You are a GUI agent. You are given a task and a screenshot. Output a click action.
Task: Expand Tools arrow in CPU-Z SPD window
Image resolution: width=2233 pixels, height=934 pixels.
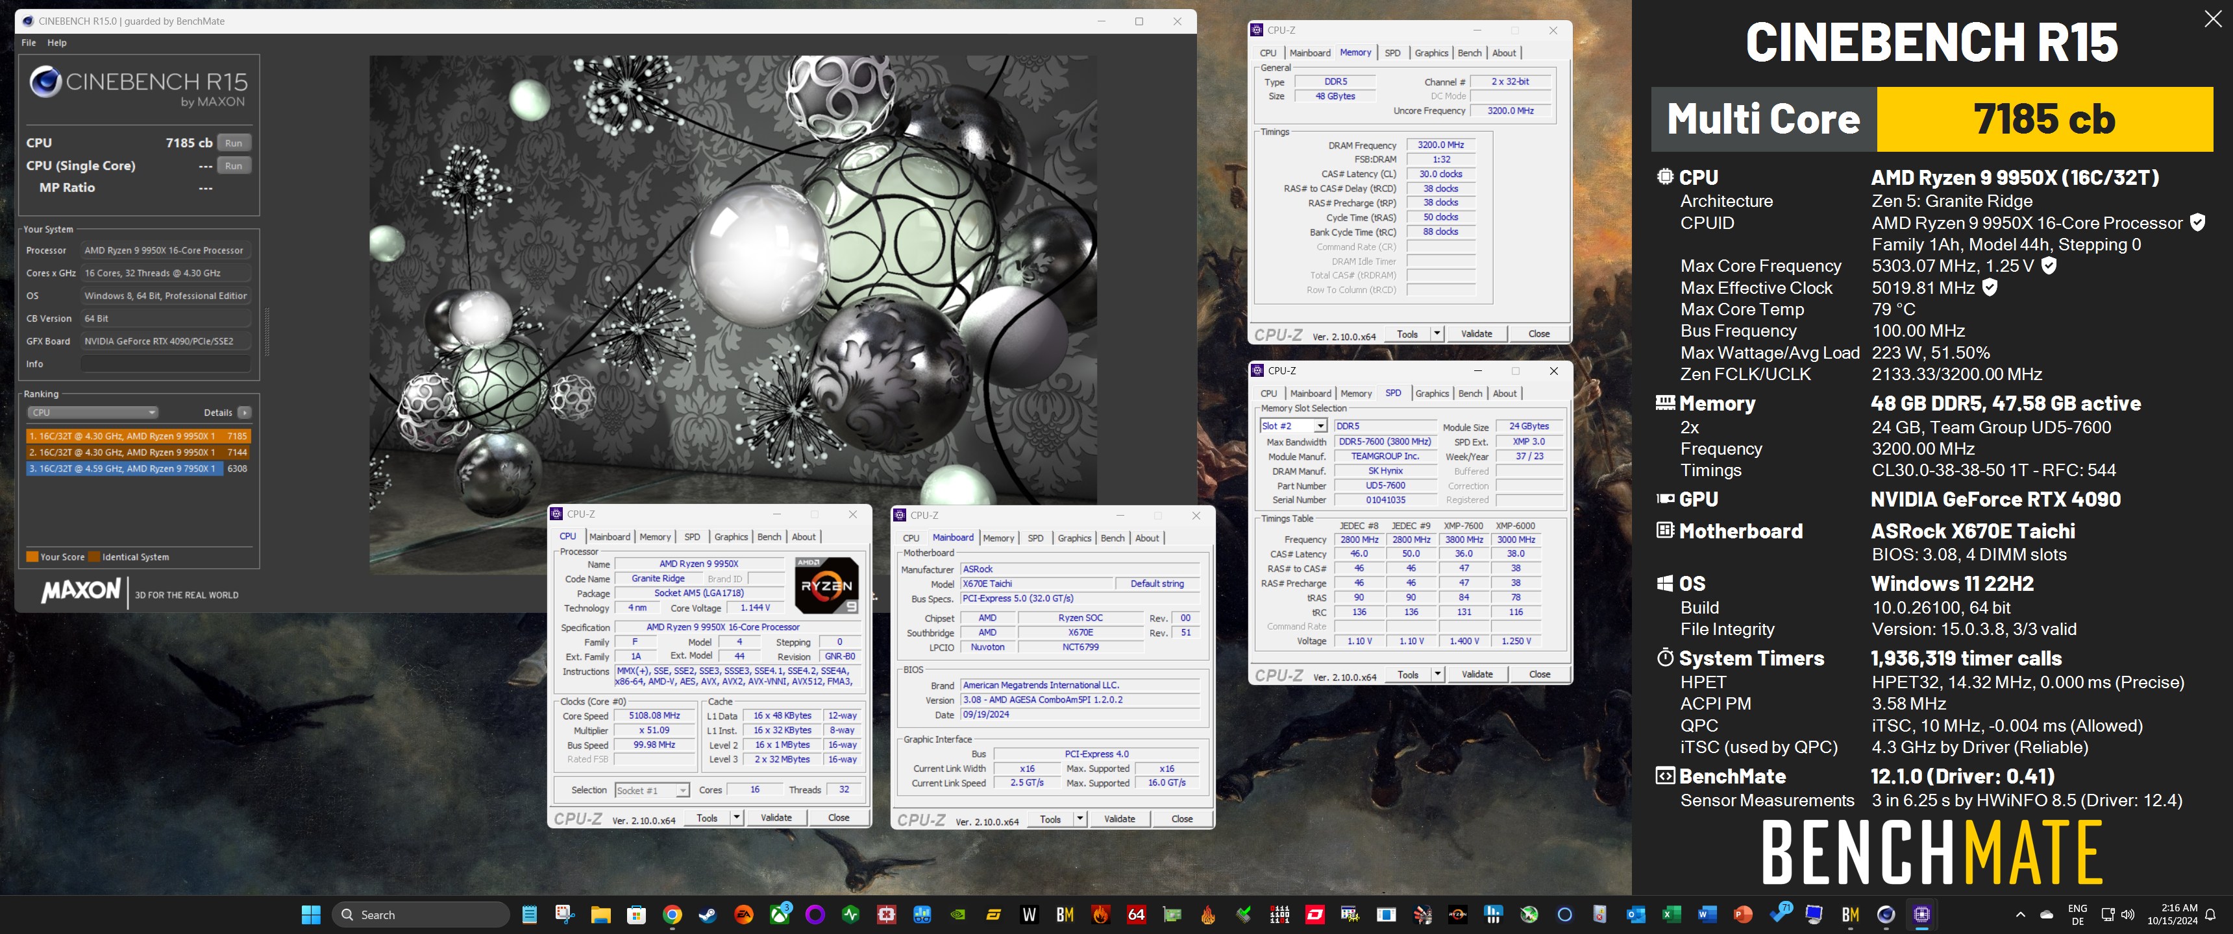[1437, 674]
